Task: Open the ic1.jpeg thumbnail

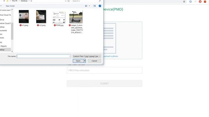Action: coord(24,17)
